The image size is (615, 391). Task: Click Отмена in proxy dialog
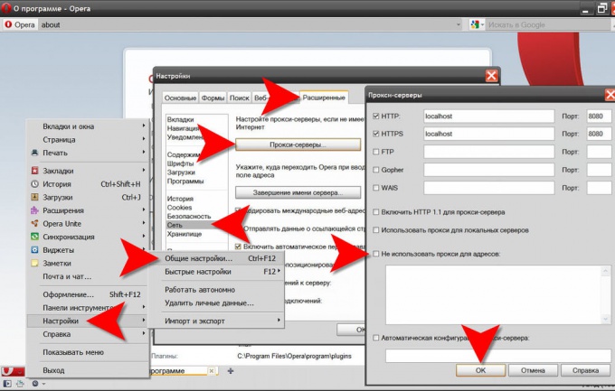[533, 370]
